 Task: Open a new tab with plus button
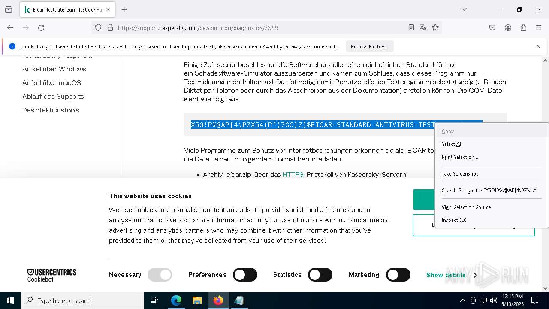pos(124,9)
